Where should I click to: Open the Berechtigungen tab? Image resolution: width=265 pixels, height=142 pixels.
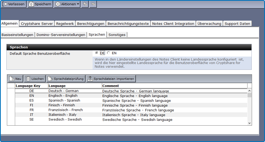[x=90, y=24]
